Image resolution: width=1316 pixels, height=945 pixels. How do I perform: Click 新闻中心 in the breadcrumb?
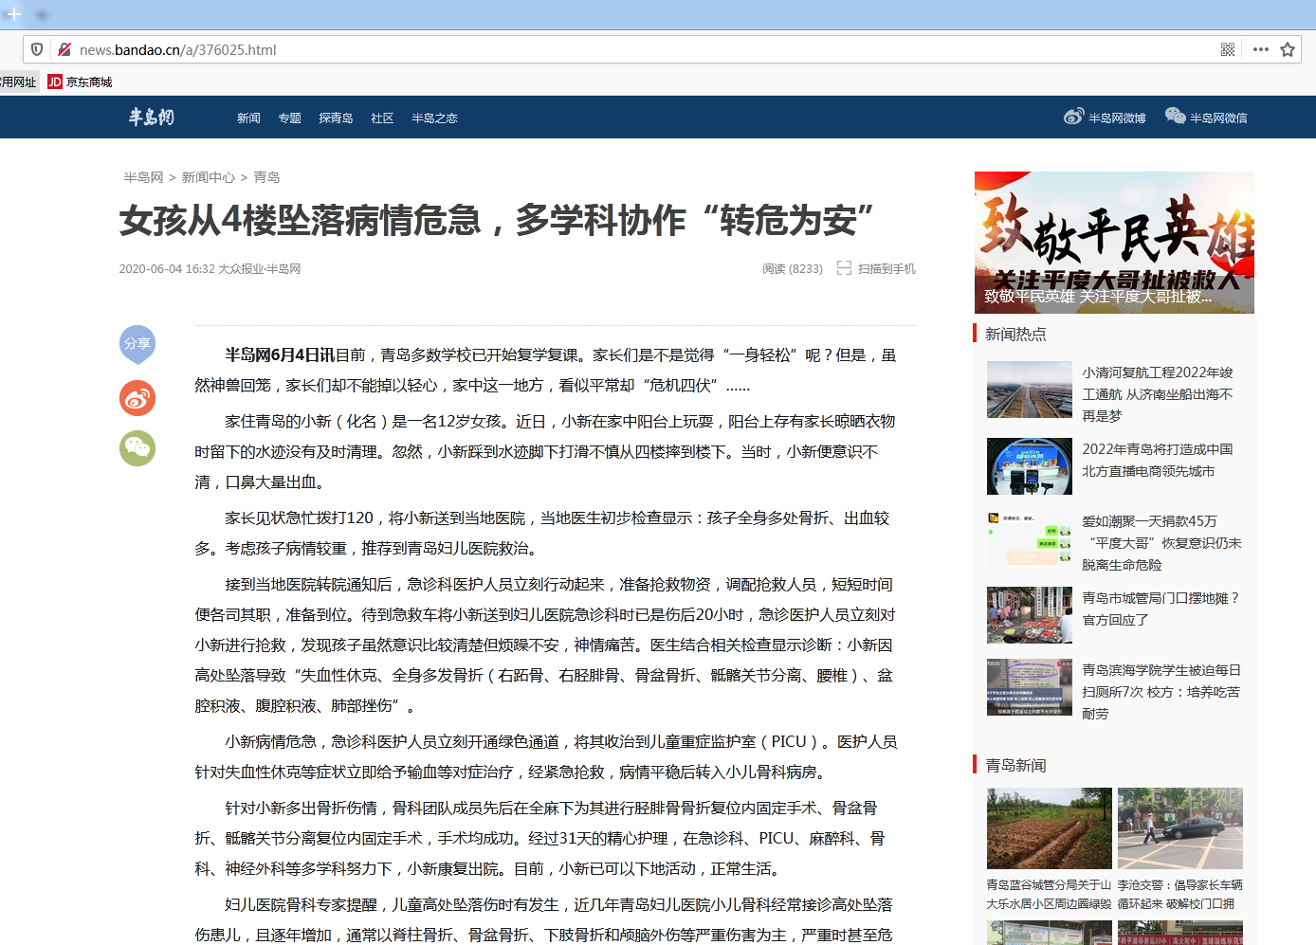208,177
